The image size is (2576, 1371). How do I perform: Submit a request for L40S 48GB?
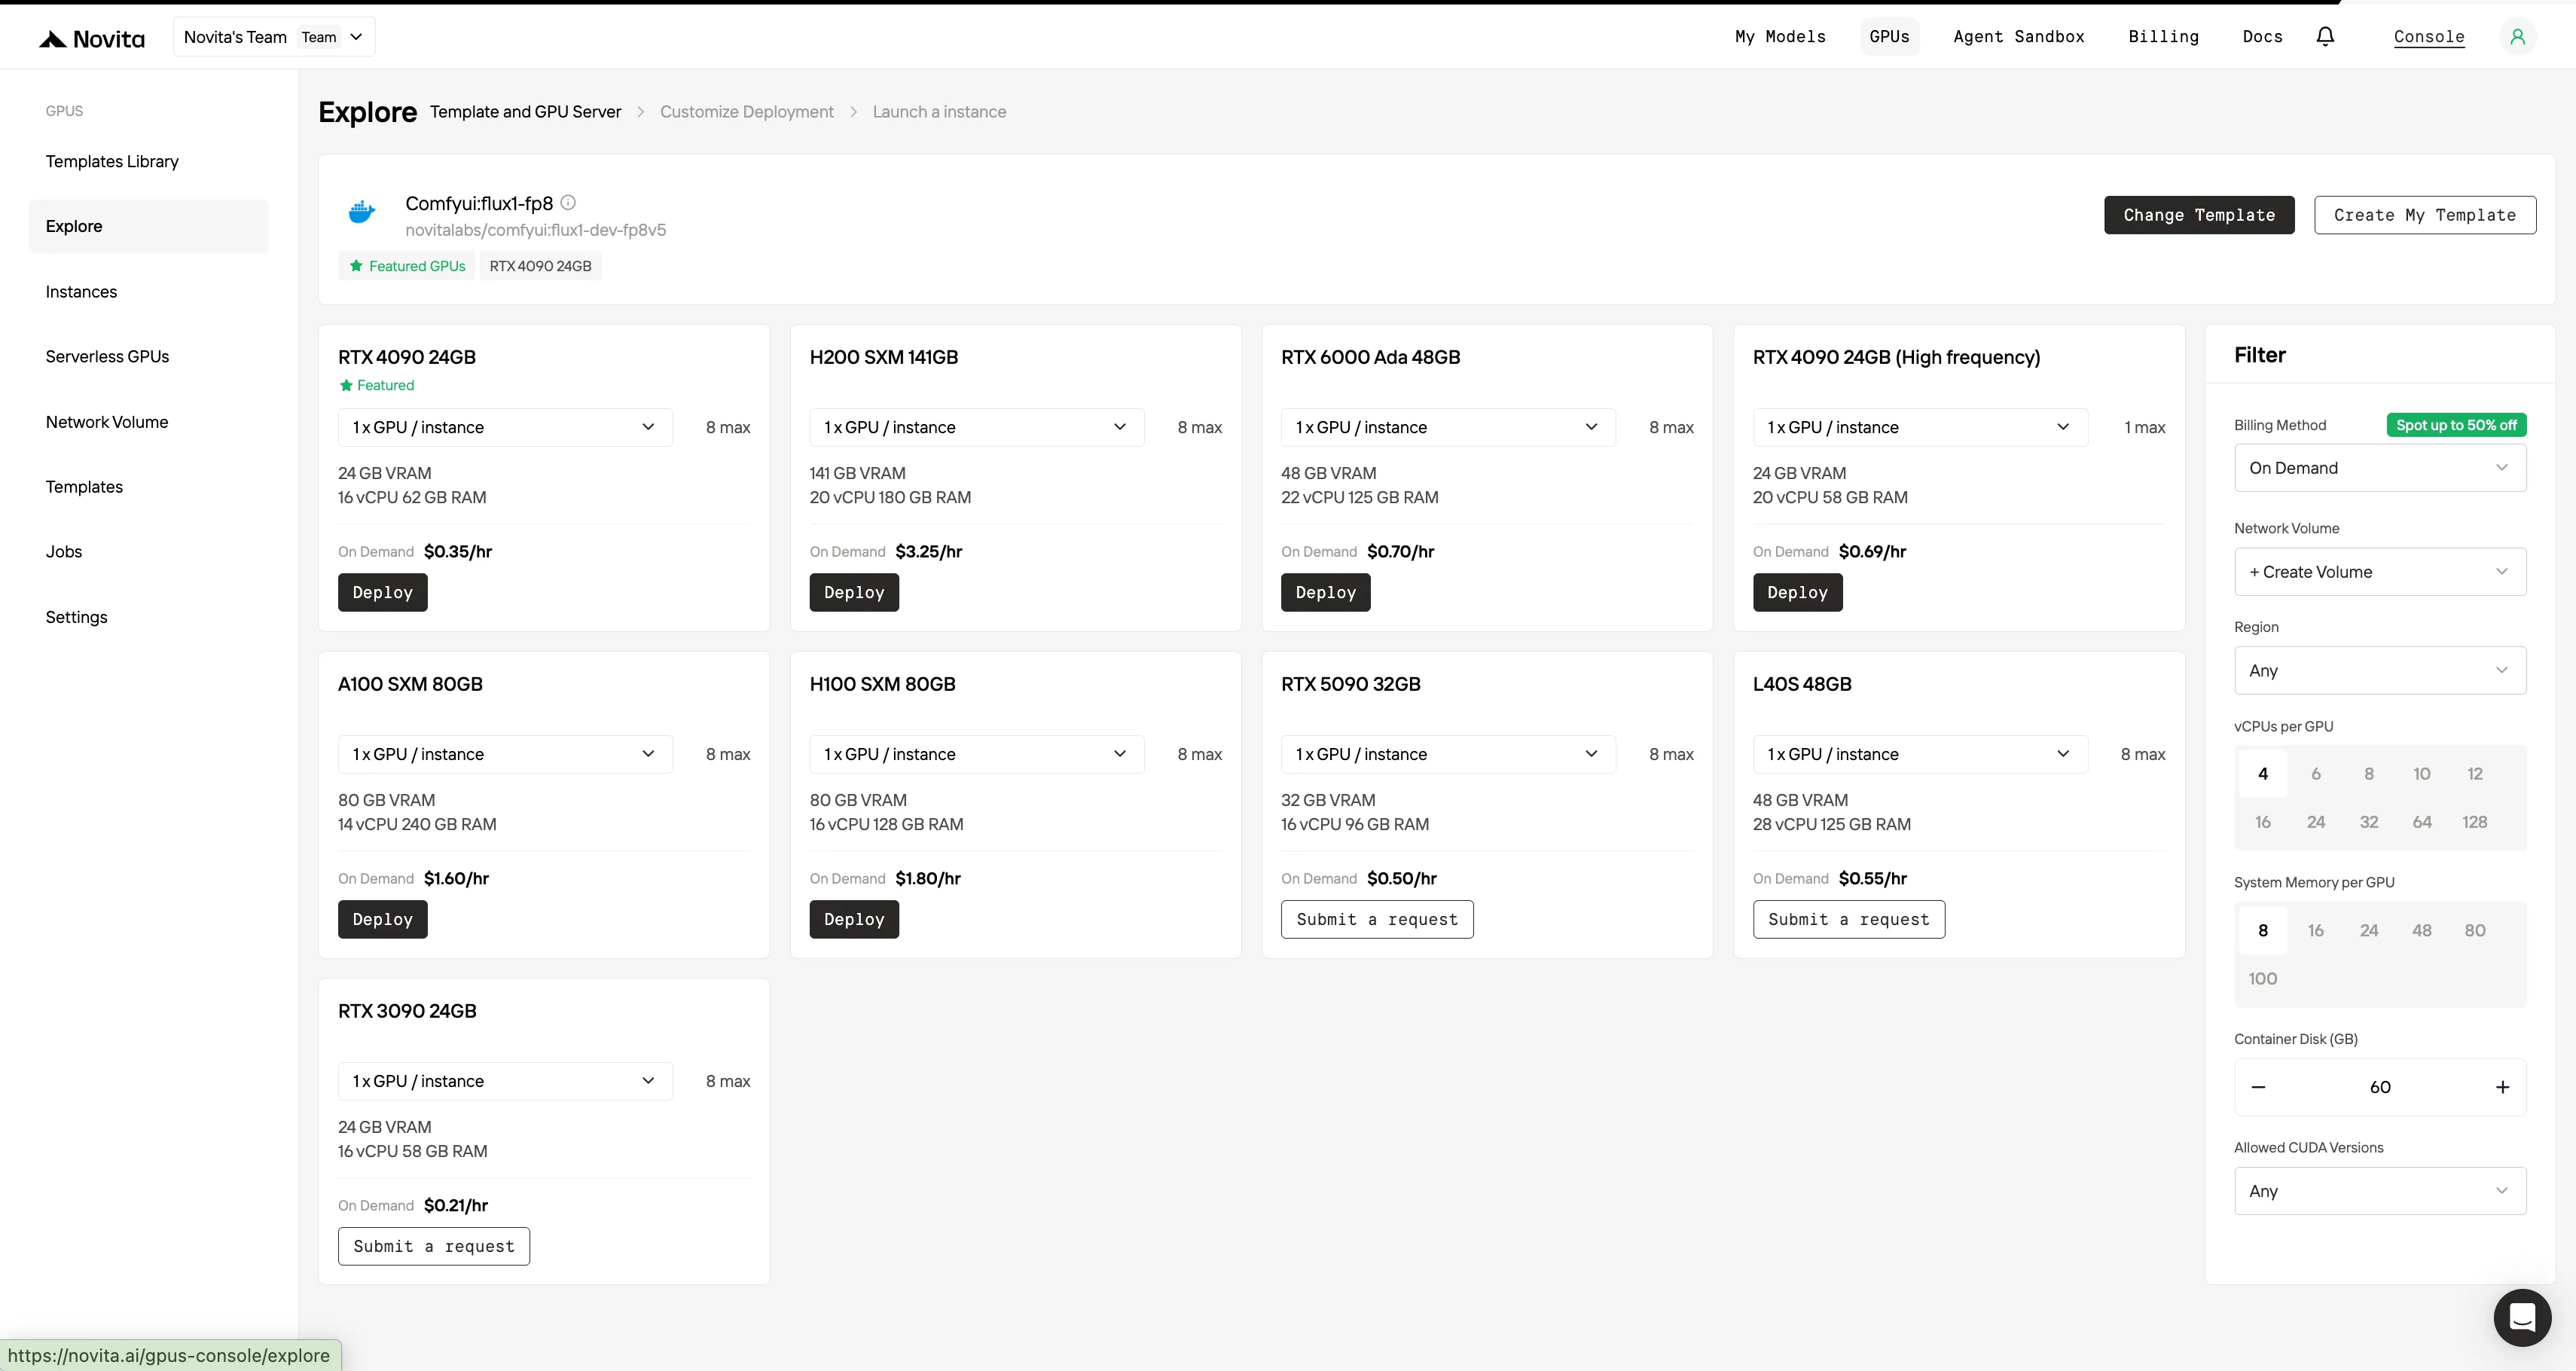tap(1849, 919)
